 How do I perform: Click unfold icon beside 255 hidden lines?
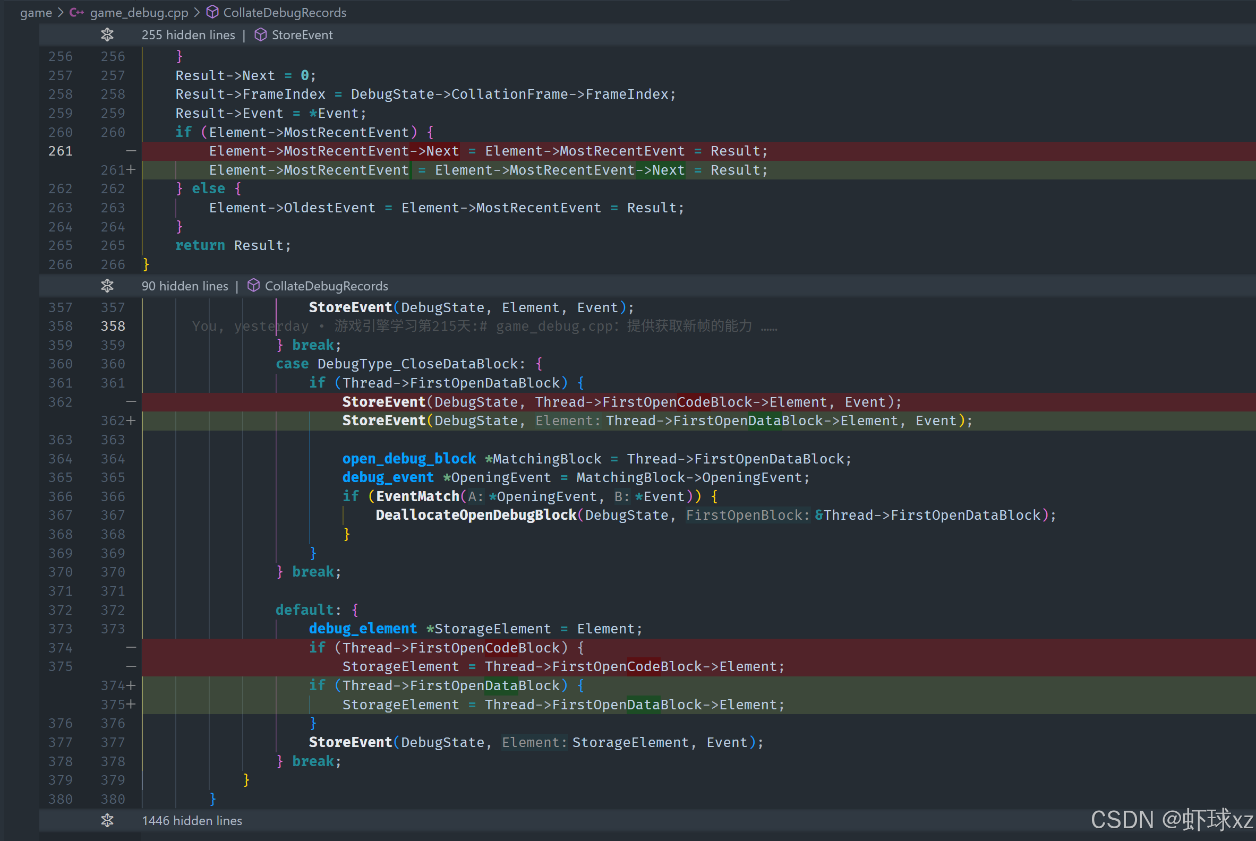coord(107,35)
